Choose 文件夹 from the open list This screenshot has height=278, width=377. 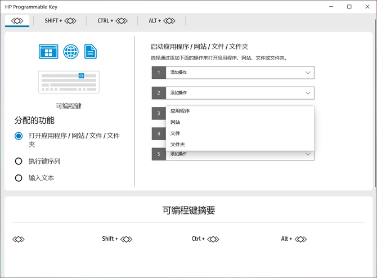click(x=240, y=145)
